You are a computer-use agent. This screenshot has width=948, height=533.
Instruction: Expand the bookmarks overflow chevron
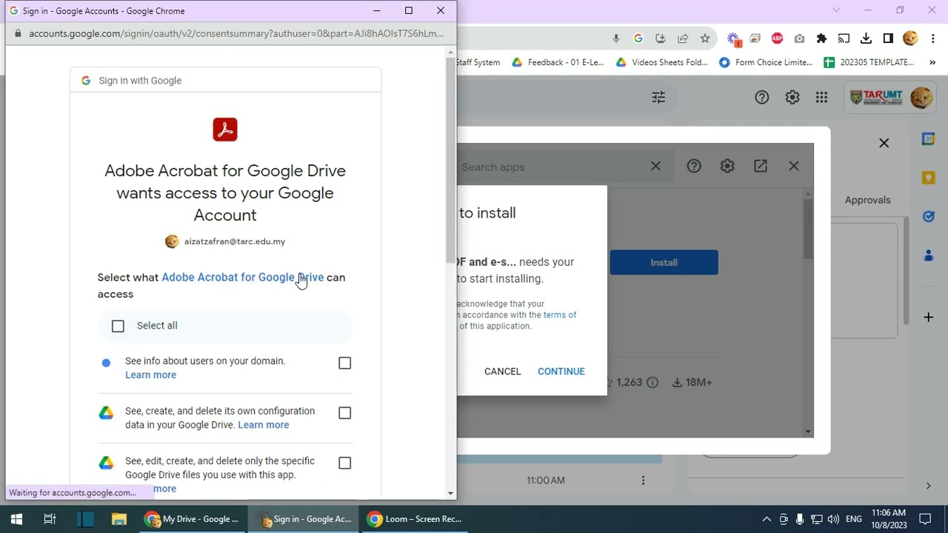pos(932,62)
